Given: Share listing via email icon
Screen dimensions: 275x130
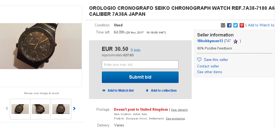Looking at the screenshot, I should (x=223, y=25).
